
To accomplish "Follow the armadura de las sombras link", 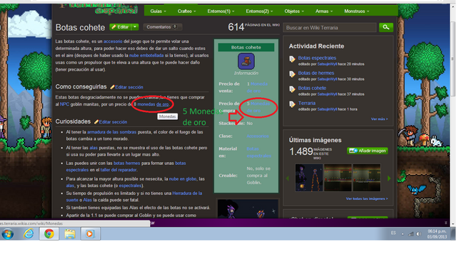I will tap(111, 132).
